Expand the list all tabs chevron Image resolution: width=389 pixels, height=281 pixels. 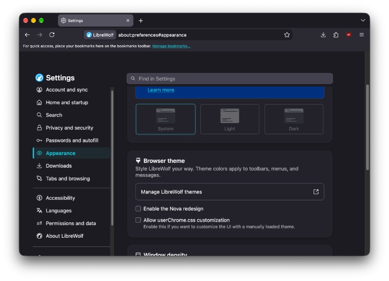point(363,20)
